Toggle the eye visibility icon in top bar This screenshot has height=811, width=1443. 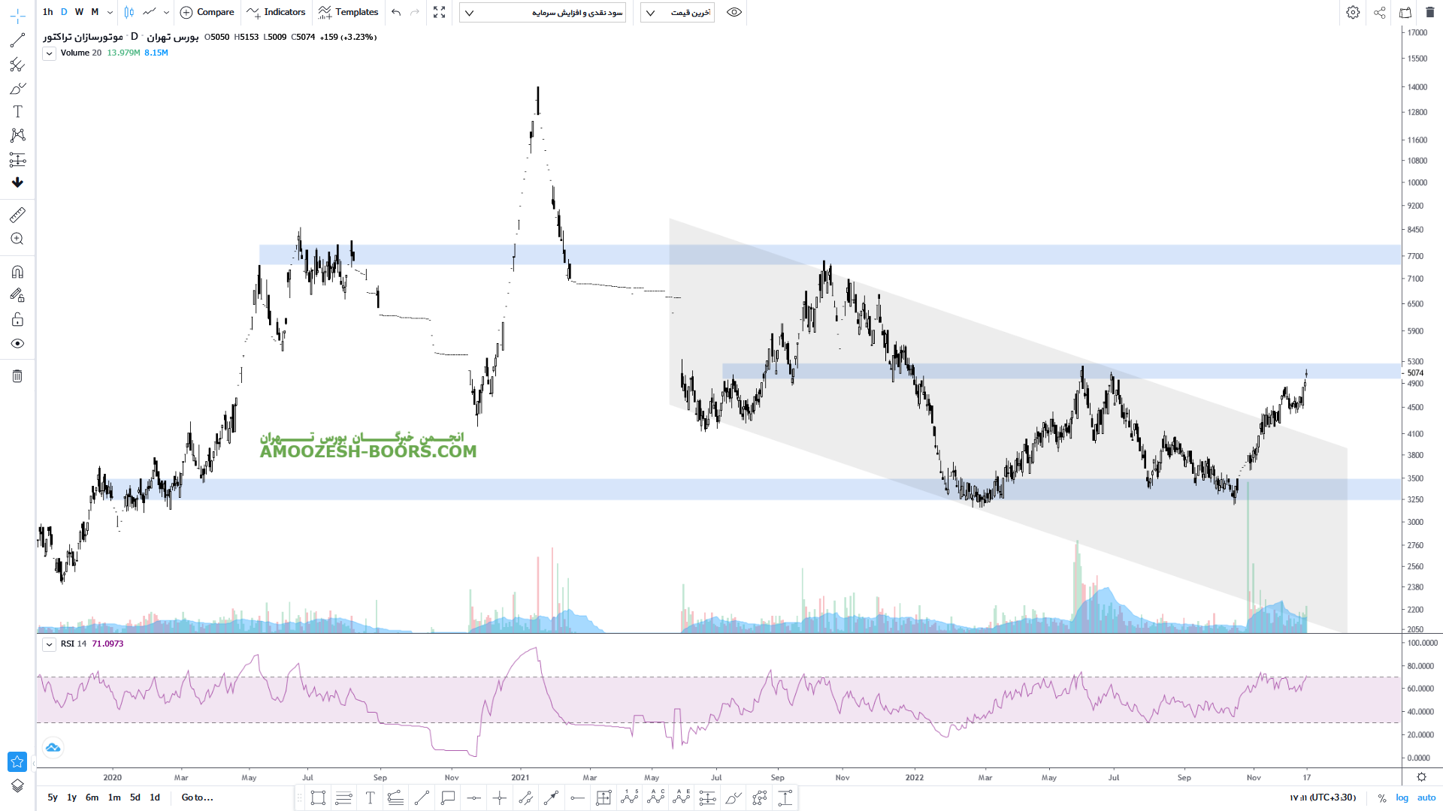[x=734, y=12]
